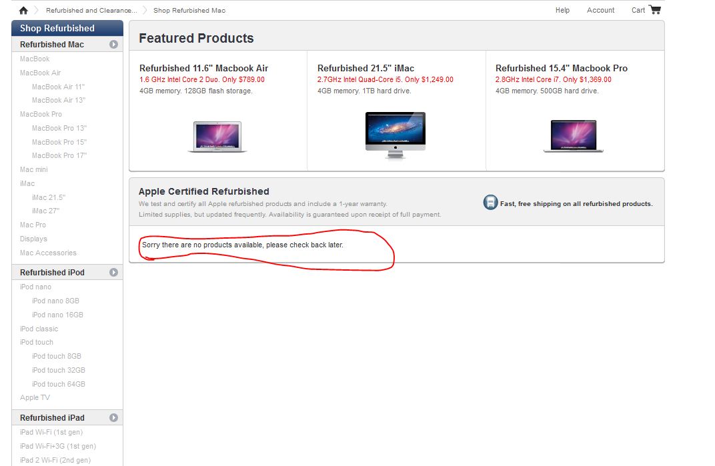This screenshot has height=466, width=715.
Task: Choose iPad 2 Wi-Fi (2nd gen) in sidebar
Action: (55, 460)
